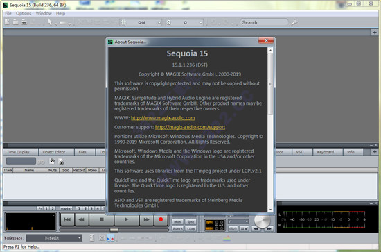
Task: Toggle the MIDI indicator in the transport display
Action: [210, 228]
